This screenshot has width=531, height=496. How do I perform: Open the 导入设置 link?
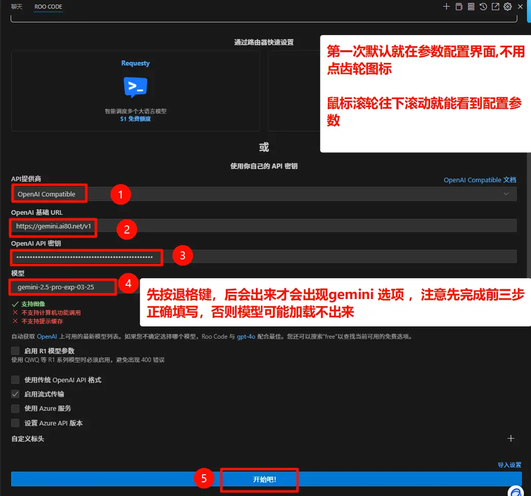(x=509, y=465)
